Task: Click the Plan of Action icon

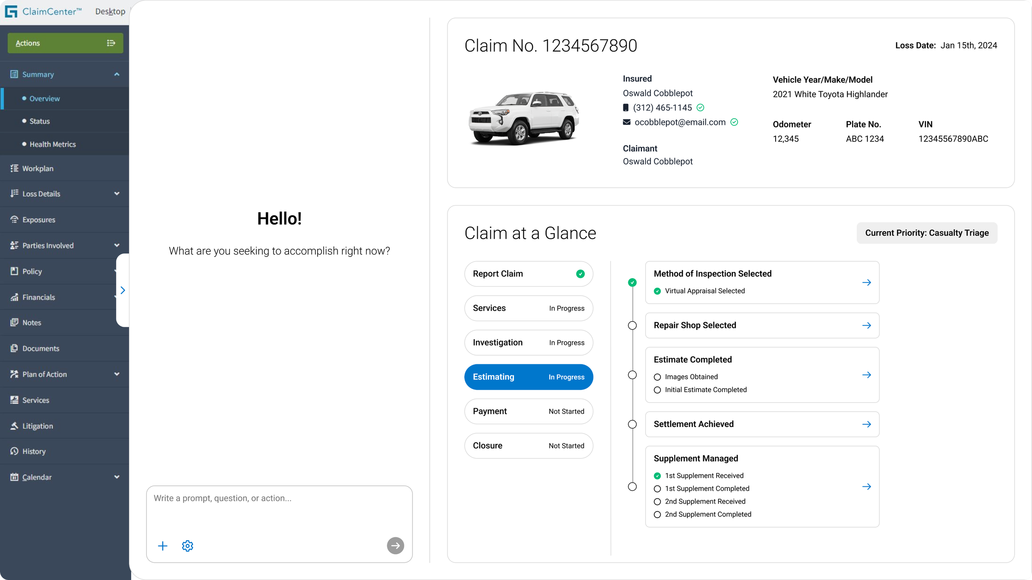Action: pos(14,374)
